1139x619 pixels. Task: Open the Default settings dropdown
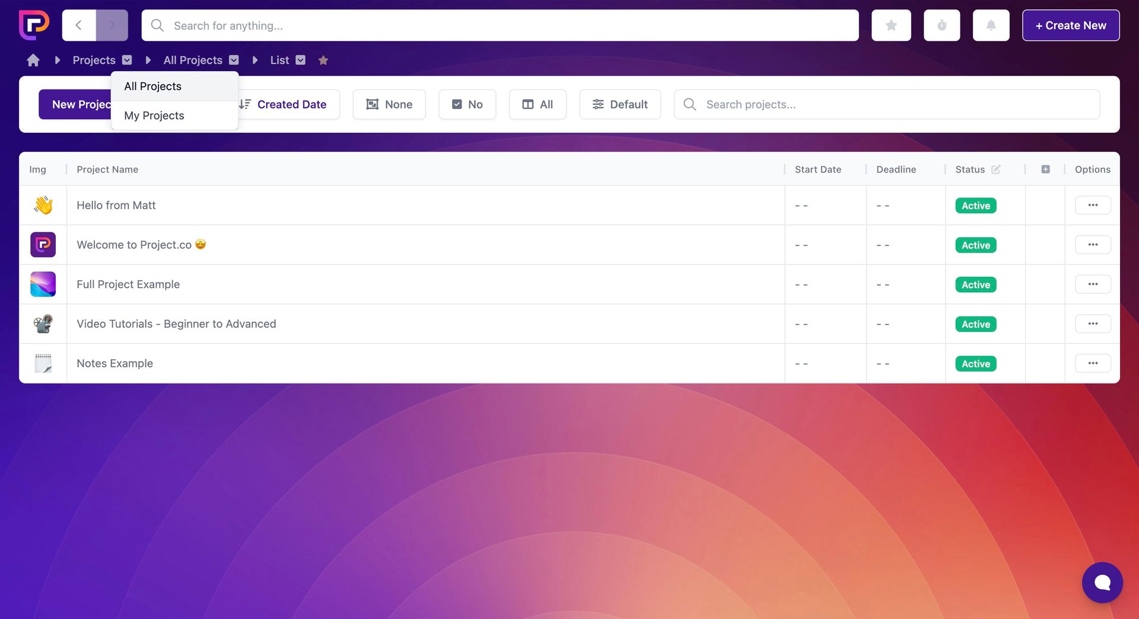coord(620,104)
